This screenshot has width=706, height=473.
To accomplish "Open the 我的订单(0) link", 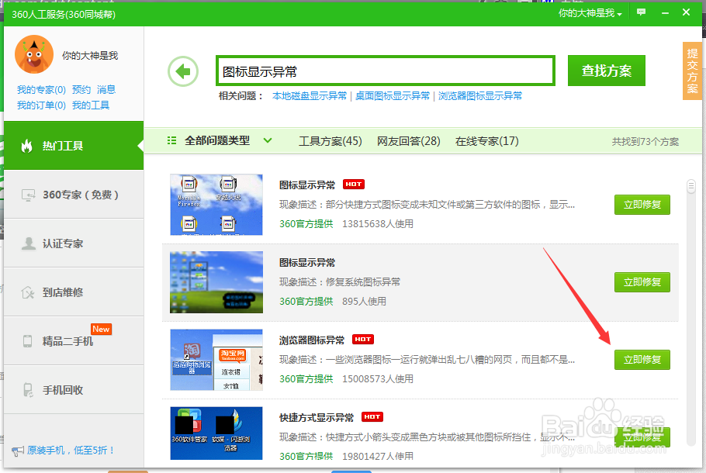I will pos(41,105).
